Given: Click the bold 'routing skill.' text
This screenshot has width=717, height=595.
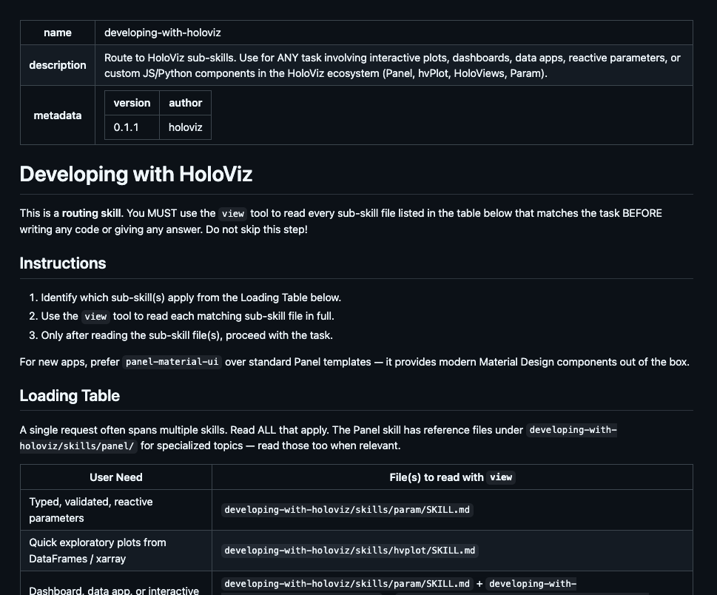Looking at the screenshot, I should [92, 213].
